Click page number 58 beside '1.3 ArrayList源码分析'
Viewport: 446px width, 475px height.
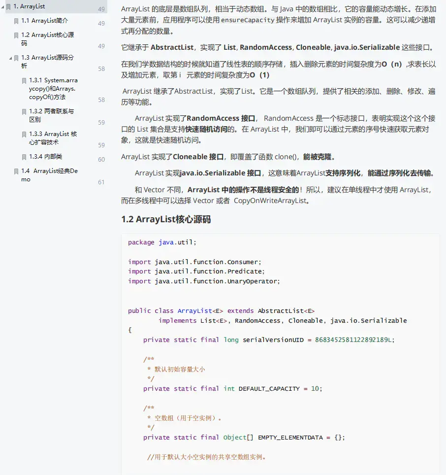point(101,69)
